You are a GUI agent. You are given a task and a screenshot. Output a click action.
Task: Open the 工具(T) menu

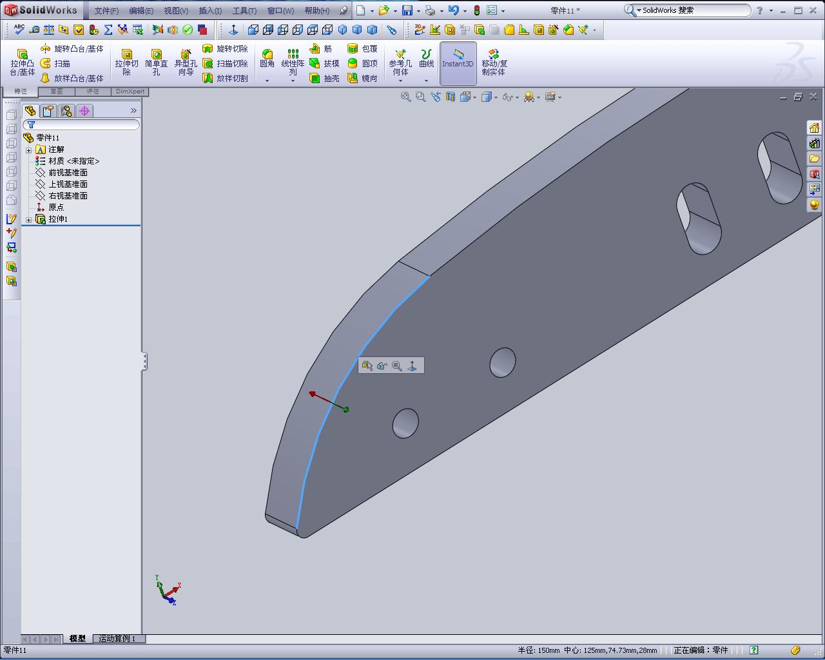244,11
